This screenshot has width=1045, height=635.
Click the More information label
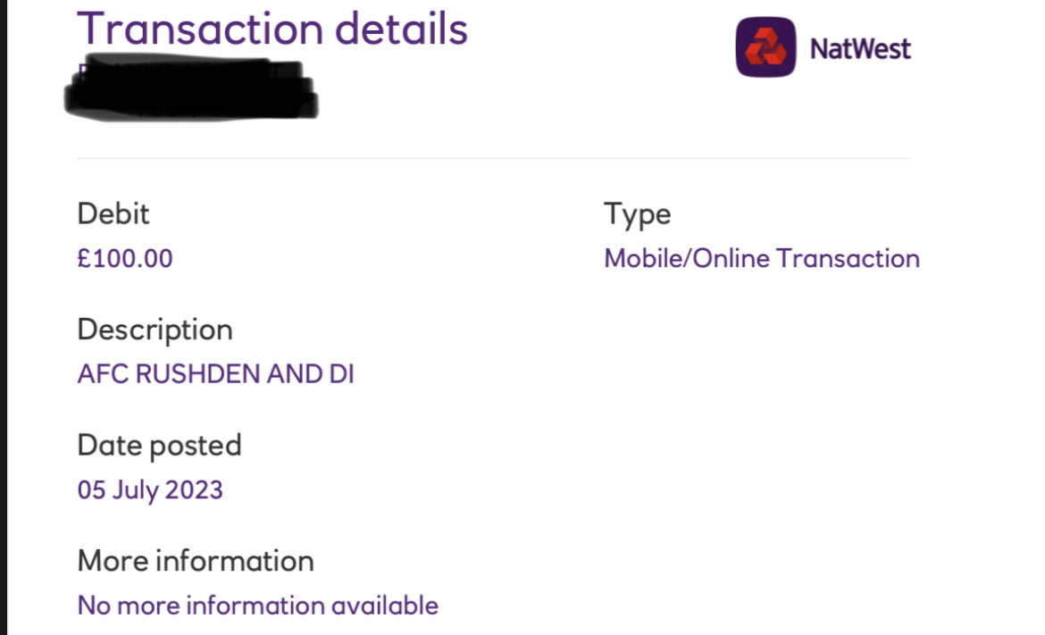(196, 561)
